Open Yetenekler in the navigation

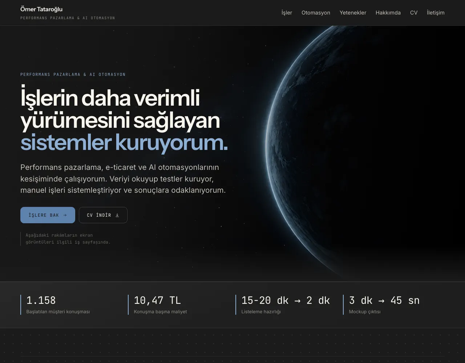353,13
